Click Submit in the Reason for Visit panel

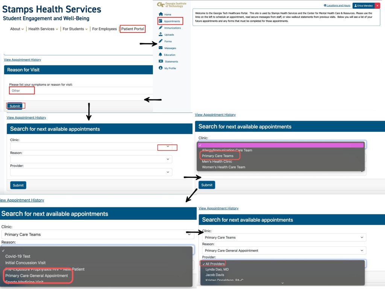(x=15, y=106)
